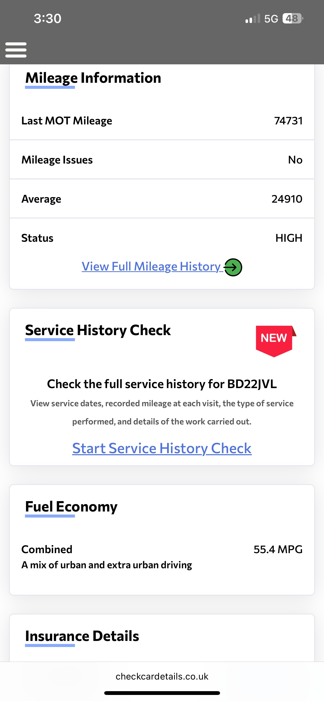The height and width of the screenshot is (701, 324).
Task: Select the Last MOT Mileage row
Action: coord(162,121)
